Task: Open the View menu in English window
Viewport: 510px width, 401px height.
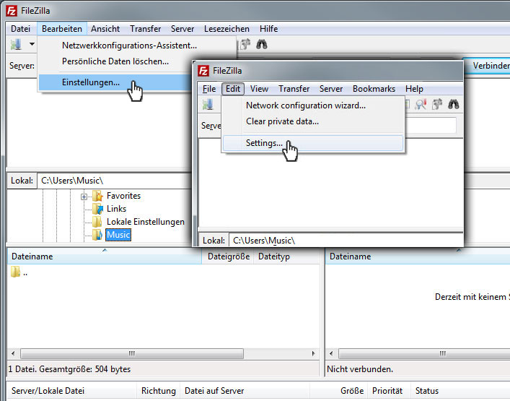Action: pyautogui.click(x=259, y=89)
